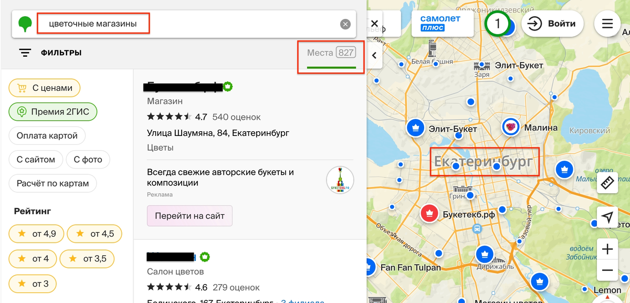The image size is (630, 303).
Task: Select rating от 3 filter
Action: 33,284
